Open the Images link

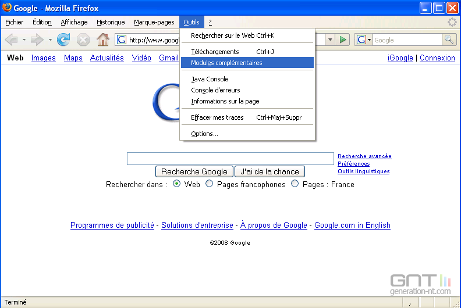[x=44, y=58]
